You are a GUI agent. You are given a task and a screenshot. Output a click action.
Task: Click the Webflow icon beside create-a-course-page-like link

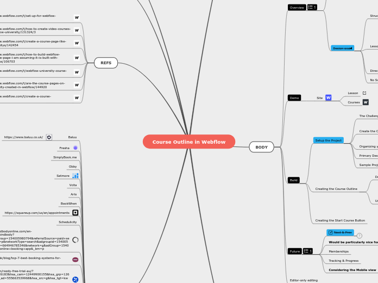[77, 43]
